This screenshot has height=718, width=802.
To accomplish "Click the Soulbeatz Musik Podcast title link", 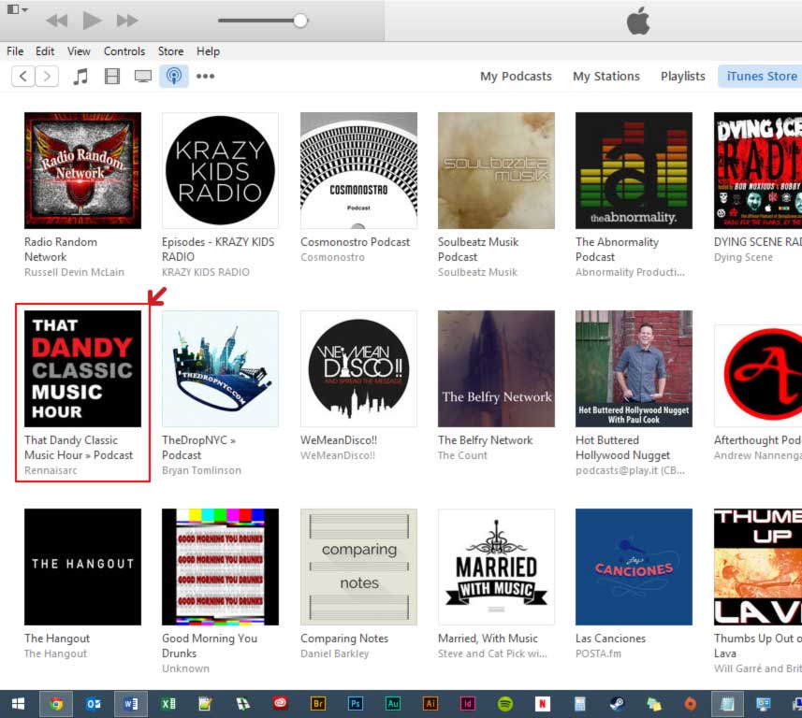I will point(478,250).
